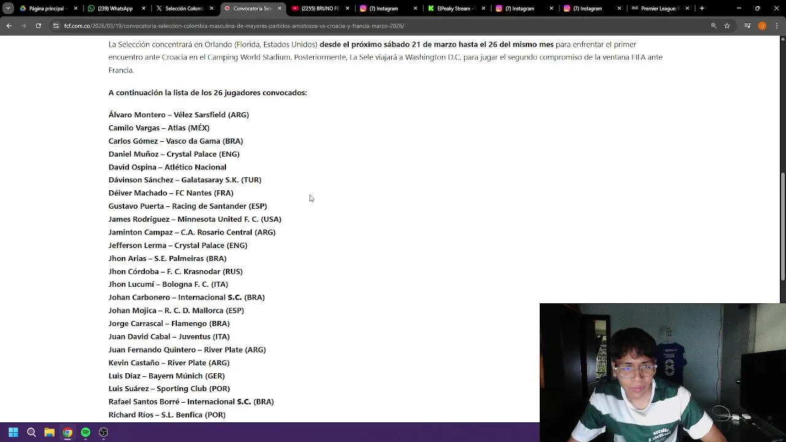Switch to the Premier League tab
Viewport: 786px width, 442px height.
(x=659, y=9)
